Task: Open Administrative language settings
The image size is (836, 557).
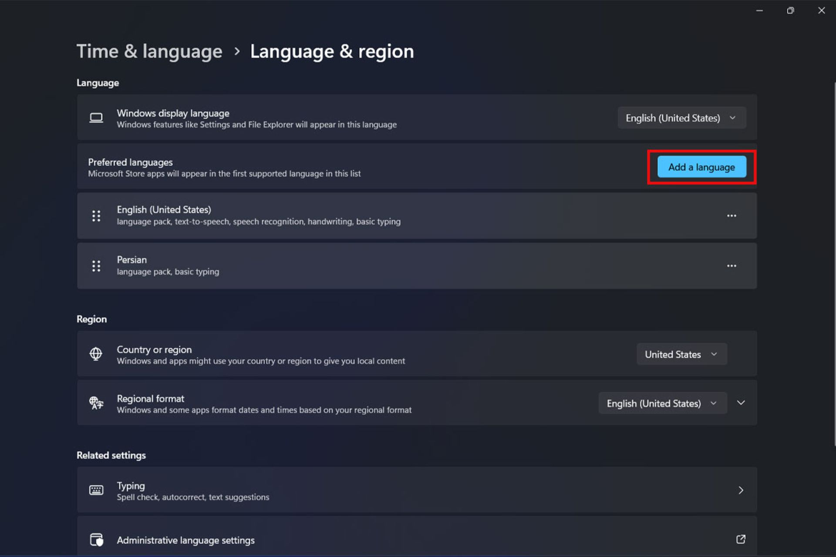Action: pos(185,540)
